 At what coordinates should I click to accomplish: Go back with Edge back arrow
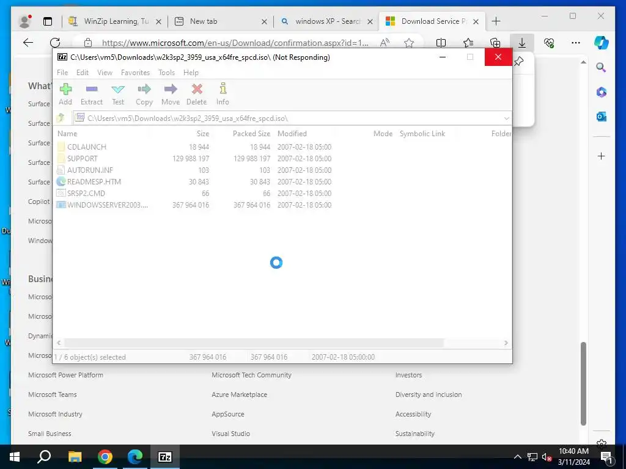point(28,43)
